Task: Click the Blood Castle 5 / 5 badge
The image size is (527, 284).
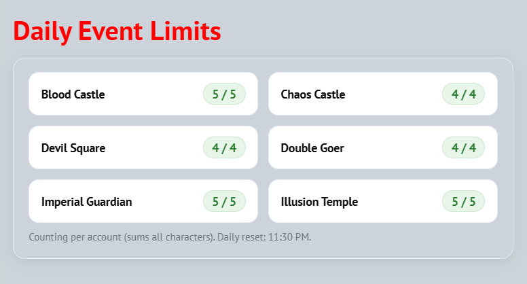Action: pyautogui.click(x=224, y=94)
